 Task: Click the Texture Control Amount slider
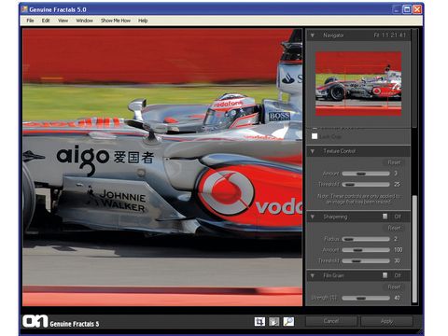click(366, 174)
